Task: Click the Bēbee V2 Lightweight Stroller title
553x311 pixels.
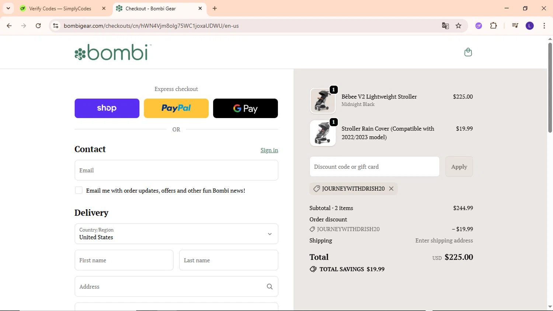Action: [379, 97]
